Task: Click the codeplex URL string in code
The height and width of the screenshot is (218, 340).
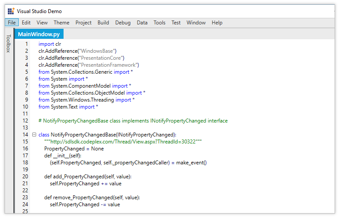Action: pos(123,142)
